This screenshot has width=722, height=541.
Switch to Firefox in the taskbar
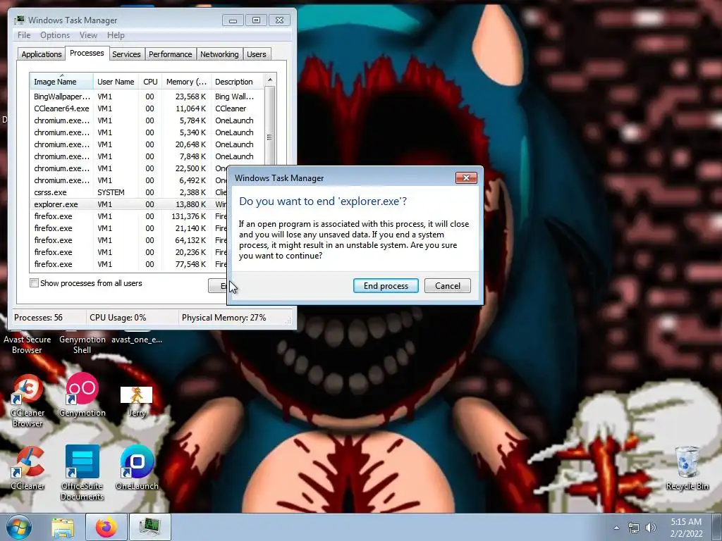[106, 527]
